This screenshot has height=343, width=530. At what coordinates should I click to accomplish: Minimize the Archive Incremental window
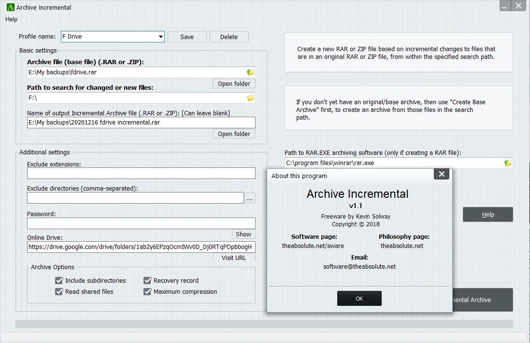click(505, 6)
